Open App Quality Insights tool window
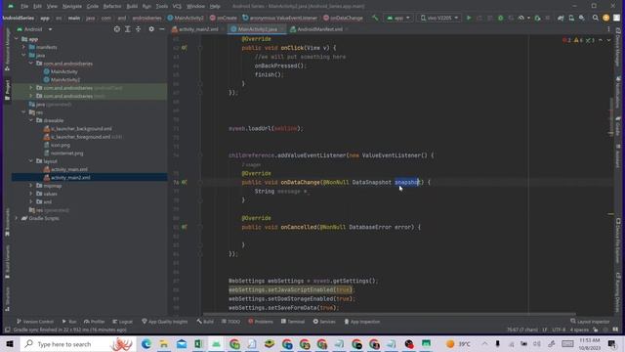The height and width of the screenshot is (352, 625). [x=165, y=322]
